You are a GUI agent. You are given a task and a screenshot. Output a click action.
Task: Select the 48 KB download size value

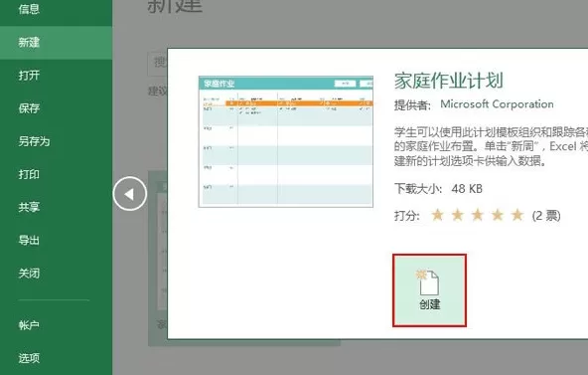pyautogui.click(x=467, y=188)
